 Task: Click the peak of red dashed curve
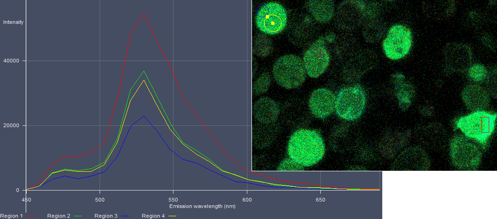pyautogui.click(x=144, y=14)
